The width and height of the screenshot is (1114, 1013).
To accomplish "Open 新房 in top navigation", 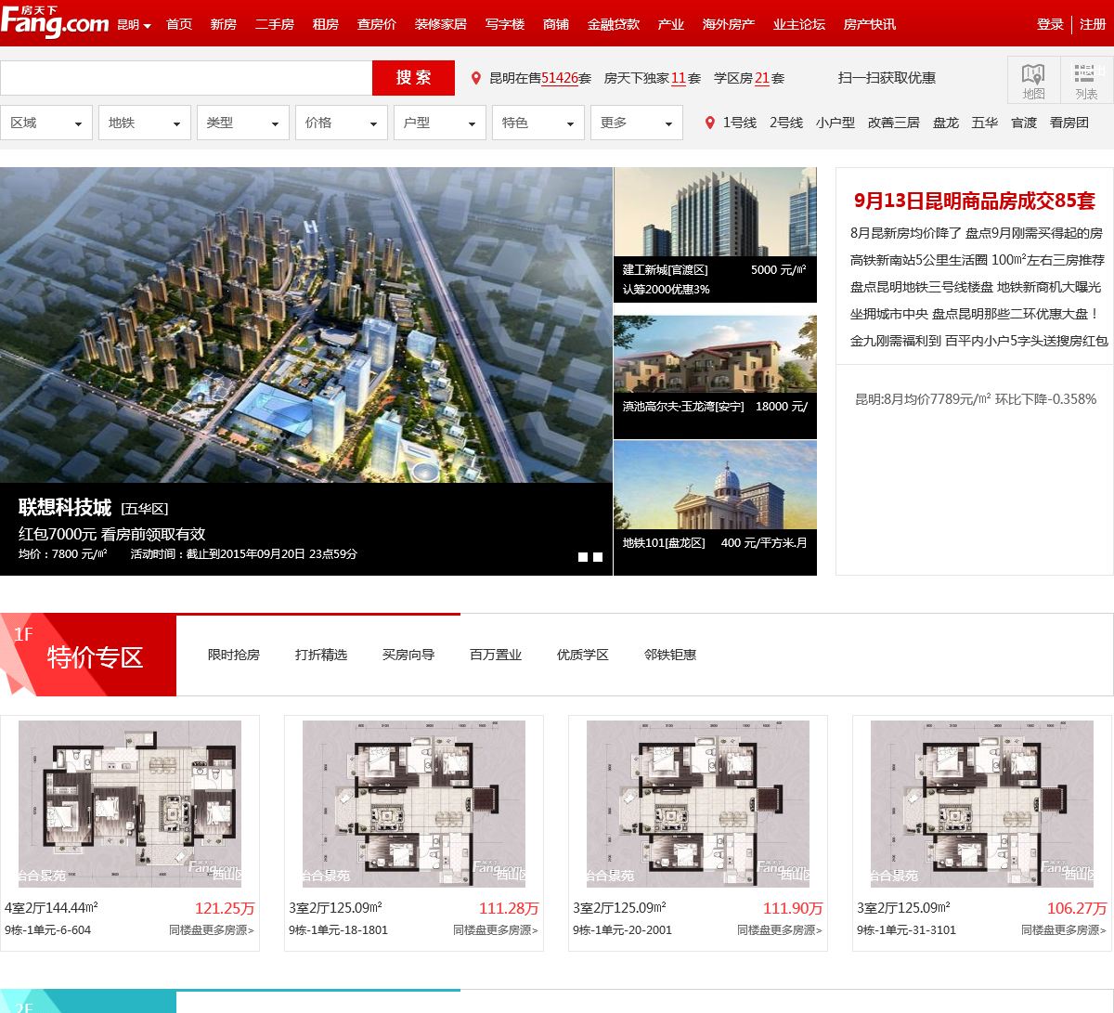I will (x=224, y=24).
